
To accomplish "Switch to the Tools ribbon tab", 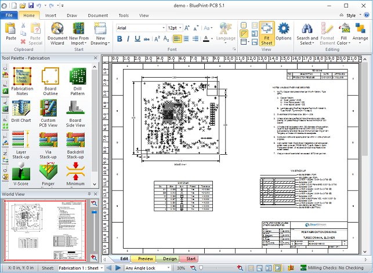I will pos(124,16).
